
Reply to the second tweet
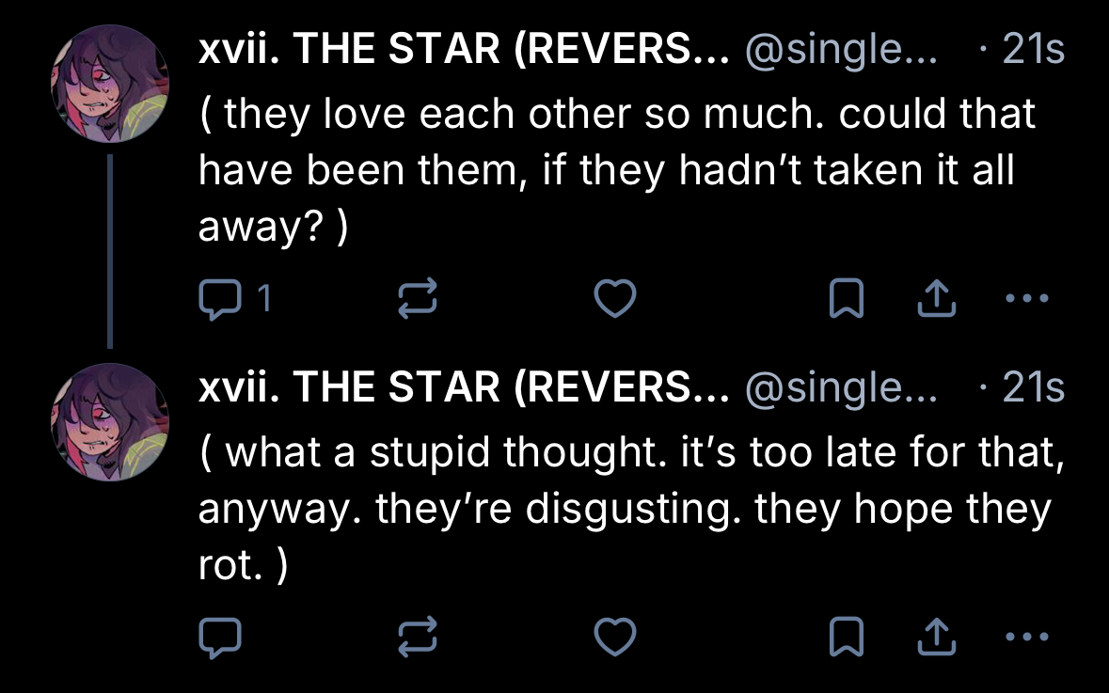pyautogui.click(x=221, y=638)
